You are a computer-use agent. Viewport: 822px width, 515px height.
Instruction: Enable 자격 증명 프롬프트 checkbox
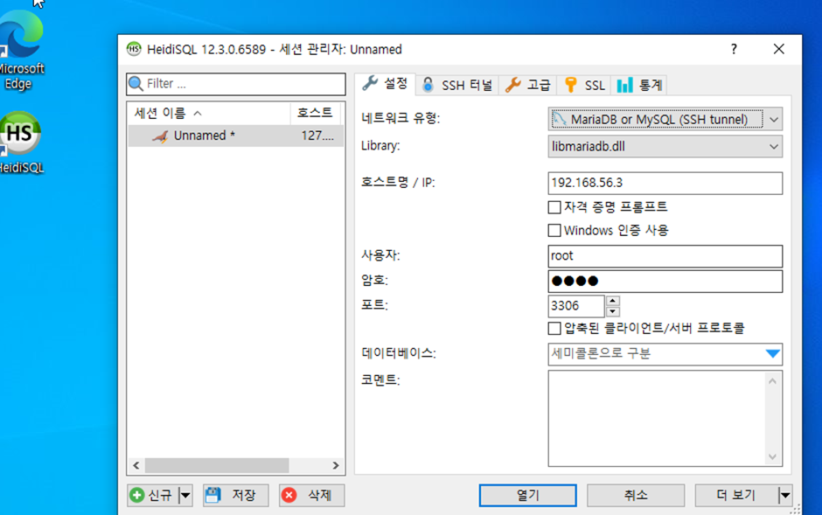coord(554,207)
